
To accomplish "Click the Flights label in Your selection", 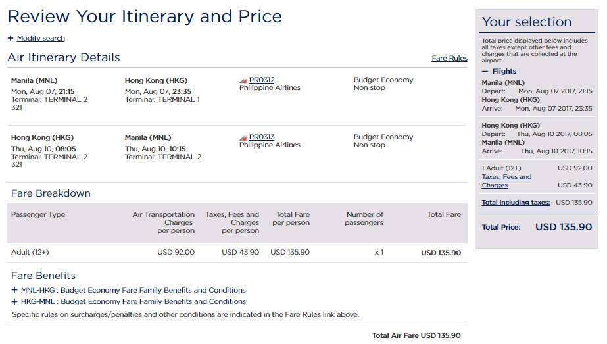I will click(504, 71).
